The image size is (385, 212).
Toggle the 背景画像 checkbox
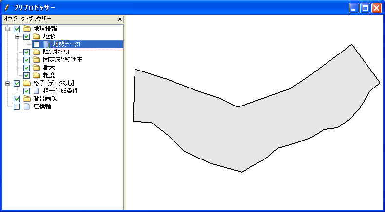click(x=17, y=99)
